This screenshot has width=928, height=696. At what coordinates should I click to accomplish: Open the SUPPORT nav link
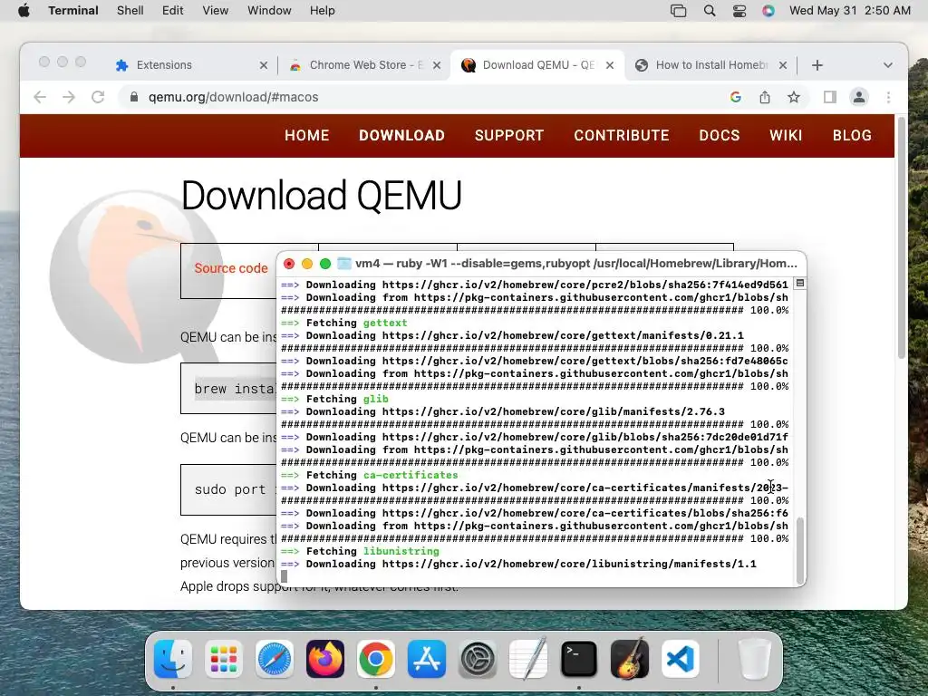[509, 136]
